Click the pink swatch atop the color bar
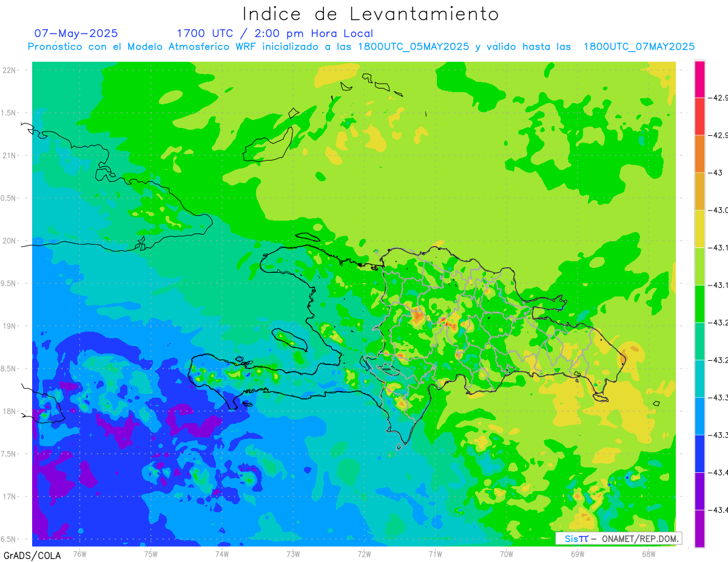Viewport: 728px width, 562px height. click(x=699, y=79)
